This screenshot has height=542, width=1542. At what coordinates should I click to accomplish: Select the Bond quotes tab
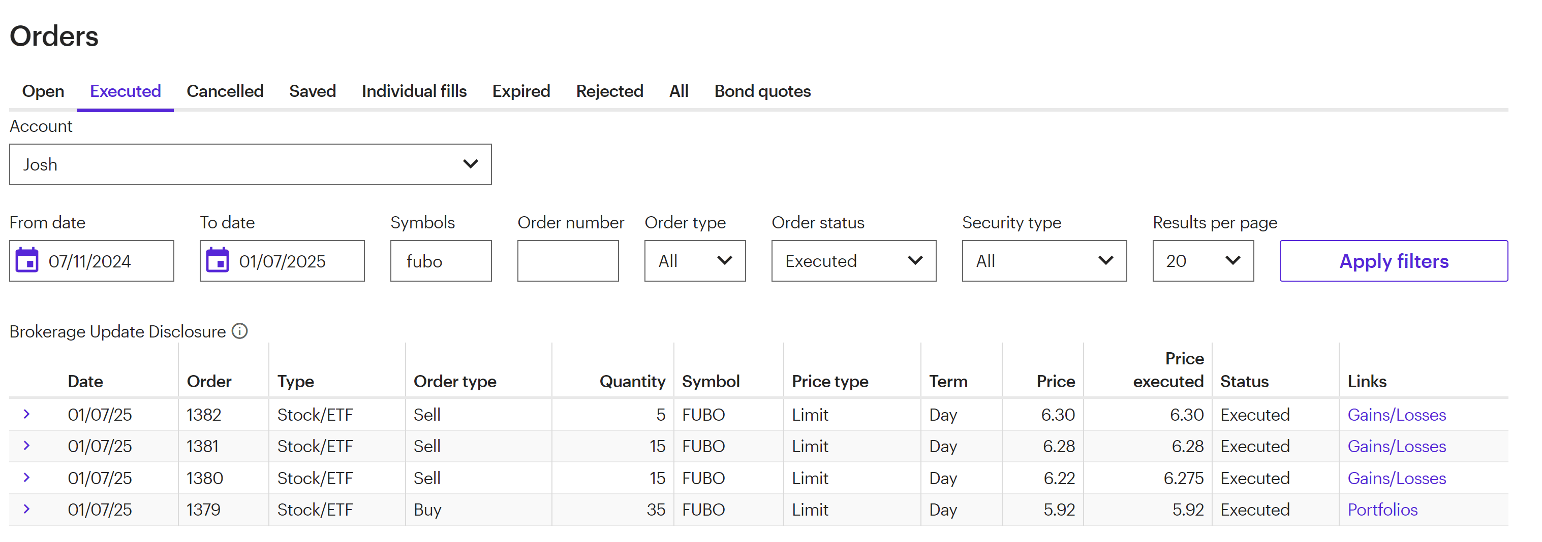coord(762,91)
